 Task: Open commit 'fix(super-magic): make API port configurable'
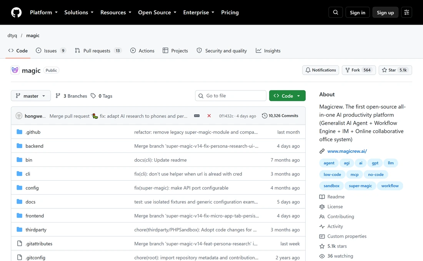coord(181,188)
